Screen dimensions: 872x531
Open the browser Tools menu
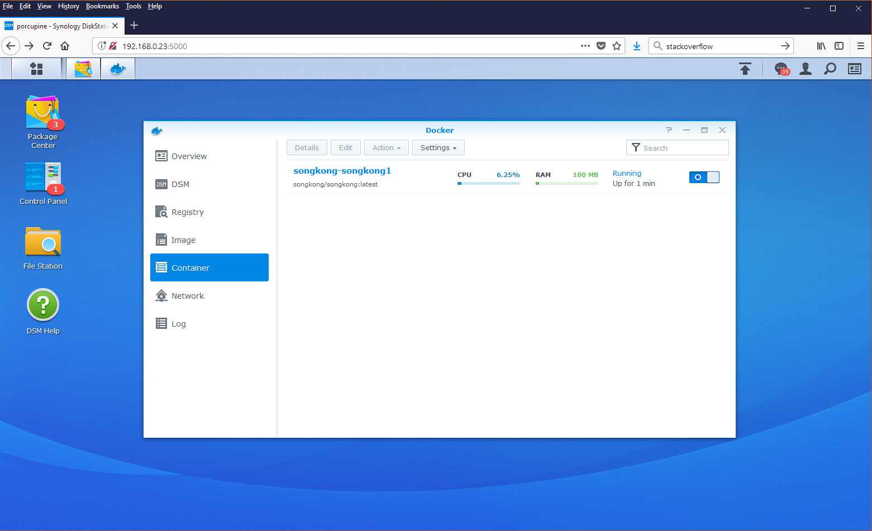(x=134, y=6)
